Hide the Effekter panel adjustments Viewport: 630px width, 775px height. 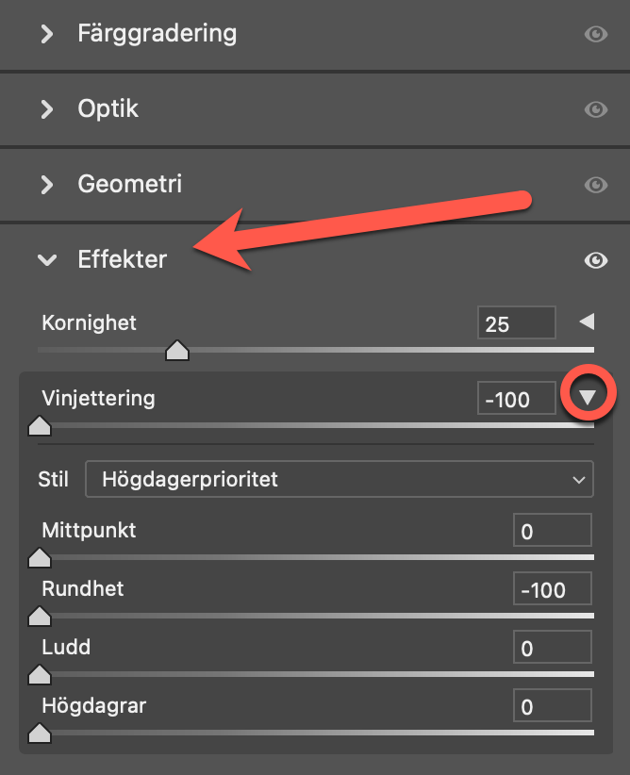point(595,260)
